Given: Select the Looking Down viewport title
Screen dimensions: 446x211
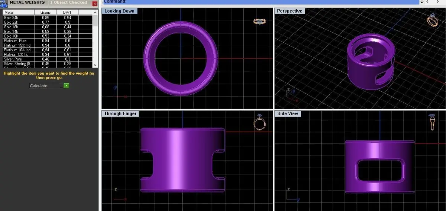Looking at the screenshot, I should tap(119, 11).
